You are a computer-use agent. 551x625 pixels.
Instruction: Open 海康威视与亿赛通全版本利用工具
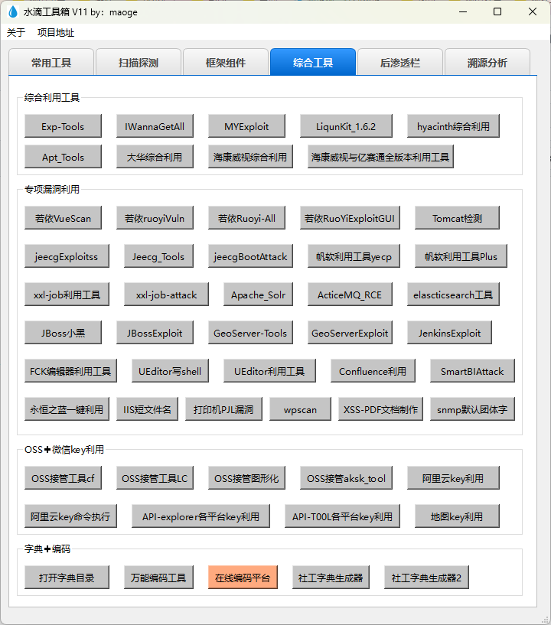380,157
